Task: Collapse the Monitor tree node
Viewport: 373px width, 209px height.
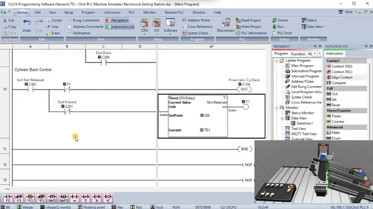Action: coord(276,108)
